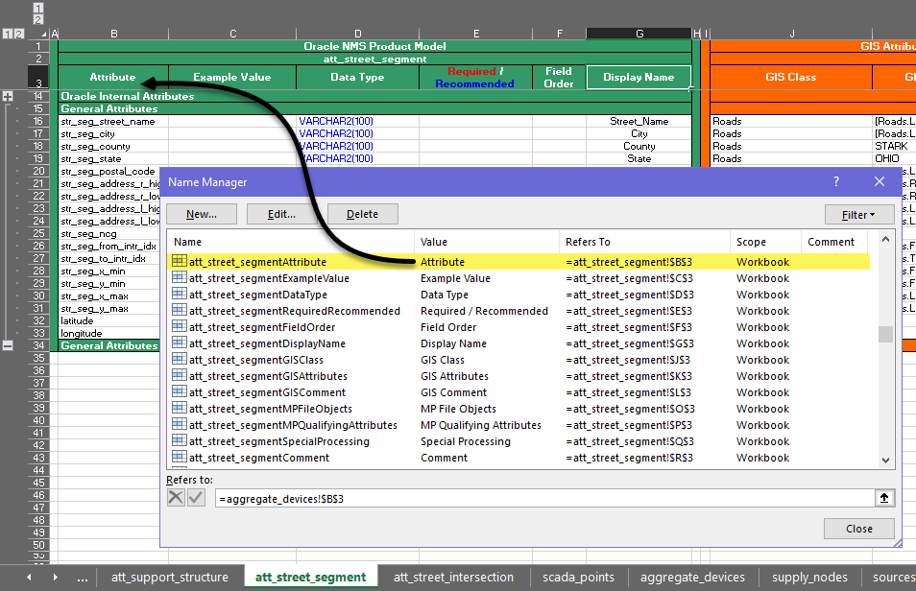916x591 pixels.
Task: Select the GIS Class header cell
Action: tap(791, 77)
